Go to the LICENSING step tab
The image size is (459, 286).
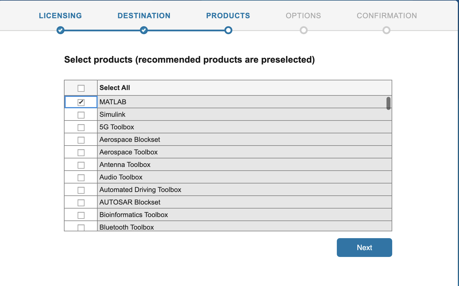point(60,16)
